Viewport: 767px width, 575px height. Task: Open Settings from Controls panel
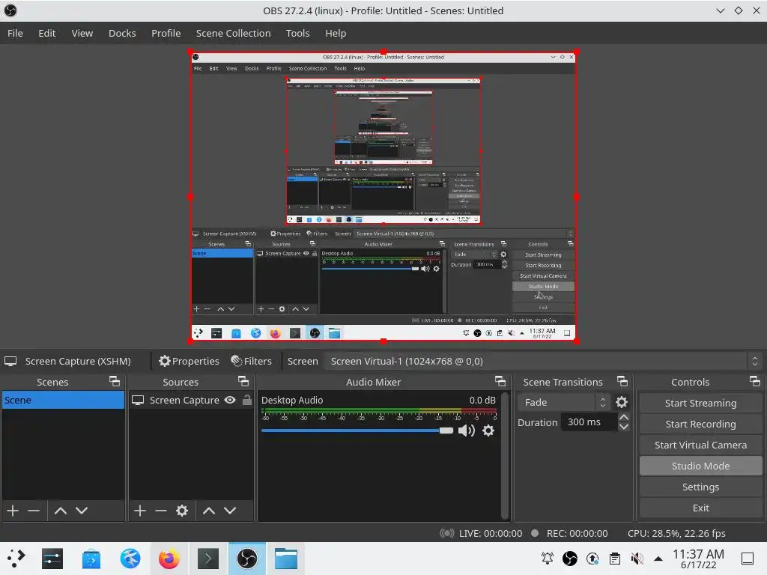[700, 487]
